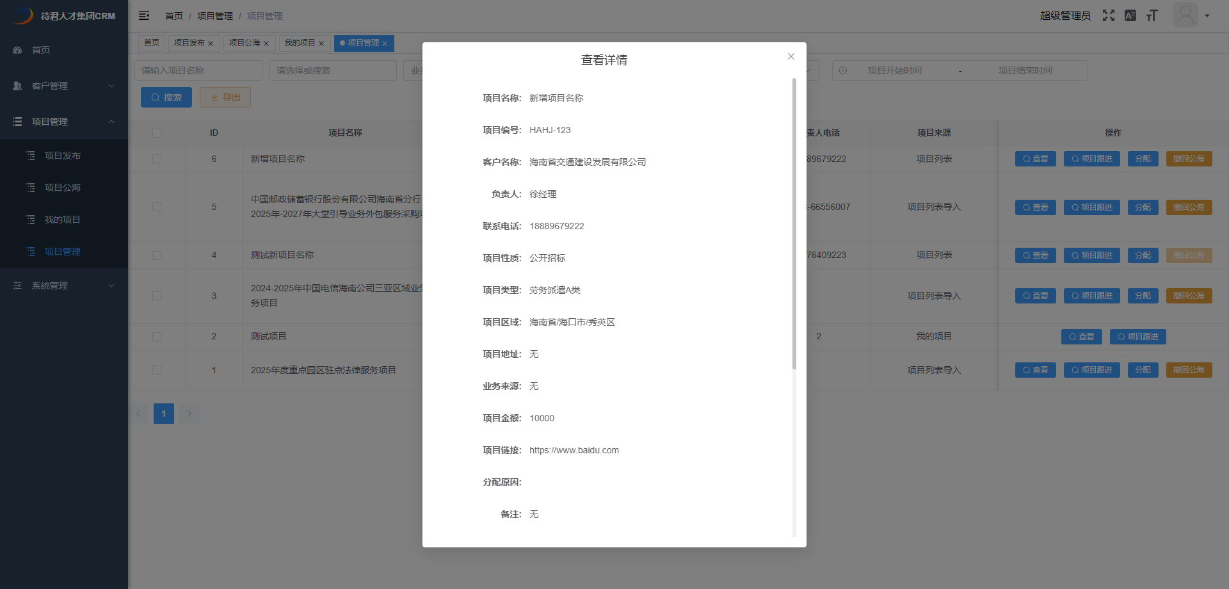The width and height of the screenshot is (1229, 589).
Task: Collapse the 项目管理 sidebar chevron
Action: [x=111, y=122]
